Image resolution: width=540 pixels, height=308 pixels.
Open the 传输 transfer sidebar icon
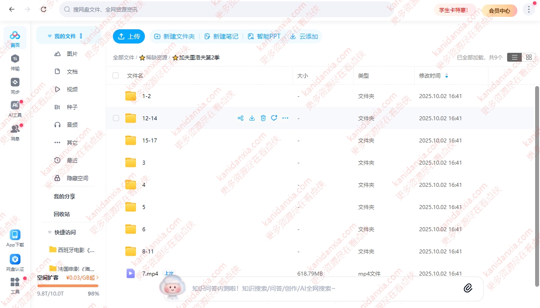(15, 62)
